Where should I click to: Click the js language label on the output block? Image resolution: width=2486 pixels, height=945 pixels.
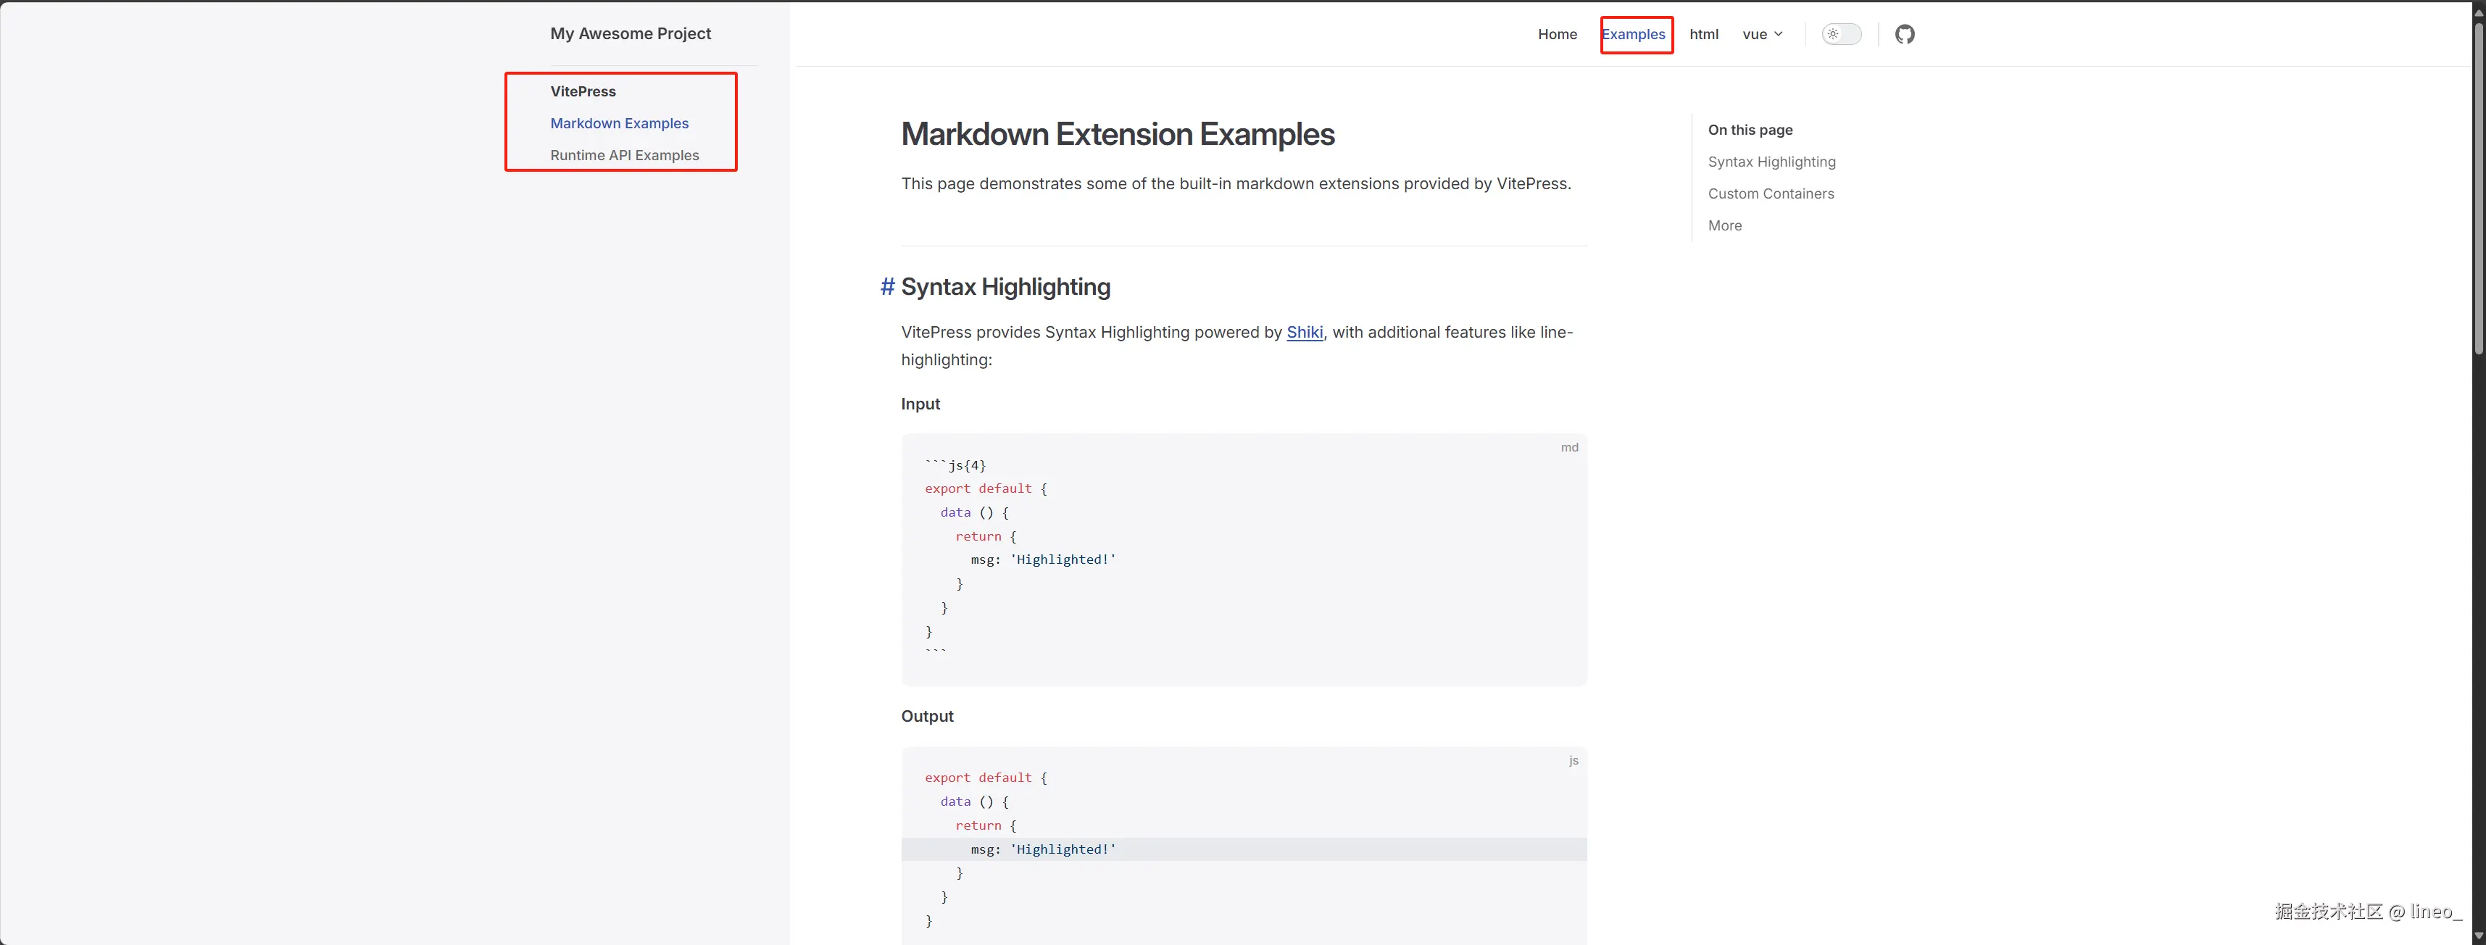click(x=1573, y=761)
